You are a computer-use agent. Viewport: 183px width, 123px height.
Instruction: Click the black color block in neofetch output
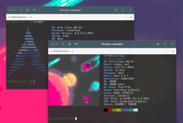(x=106, y=110)
